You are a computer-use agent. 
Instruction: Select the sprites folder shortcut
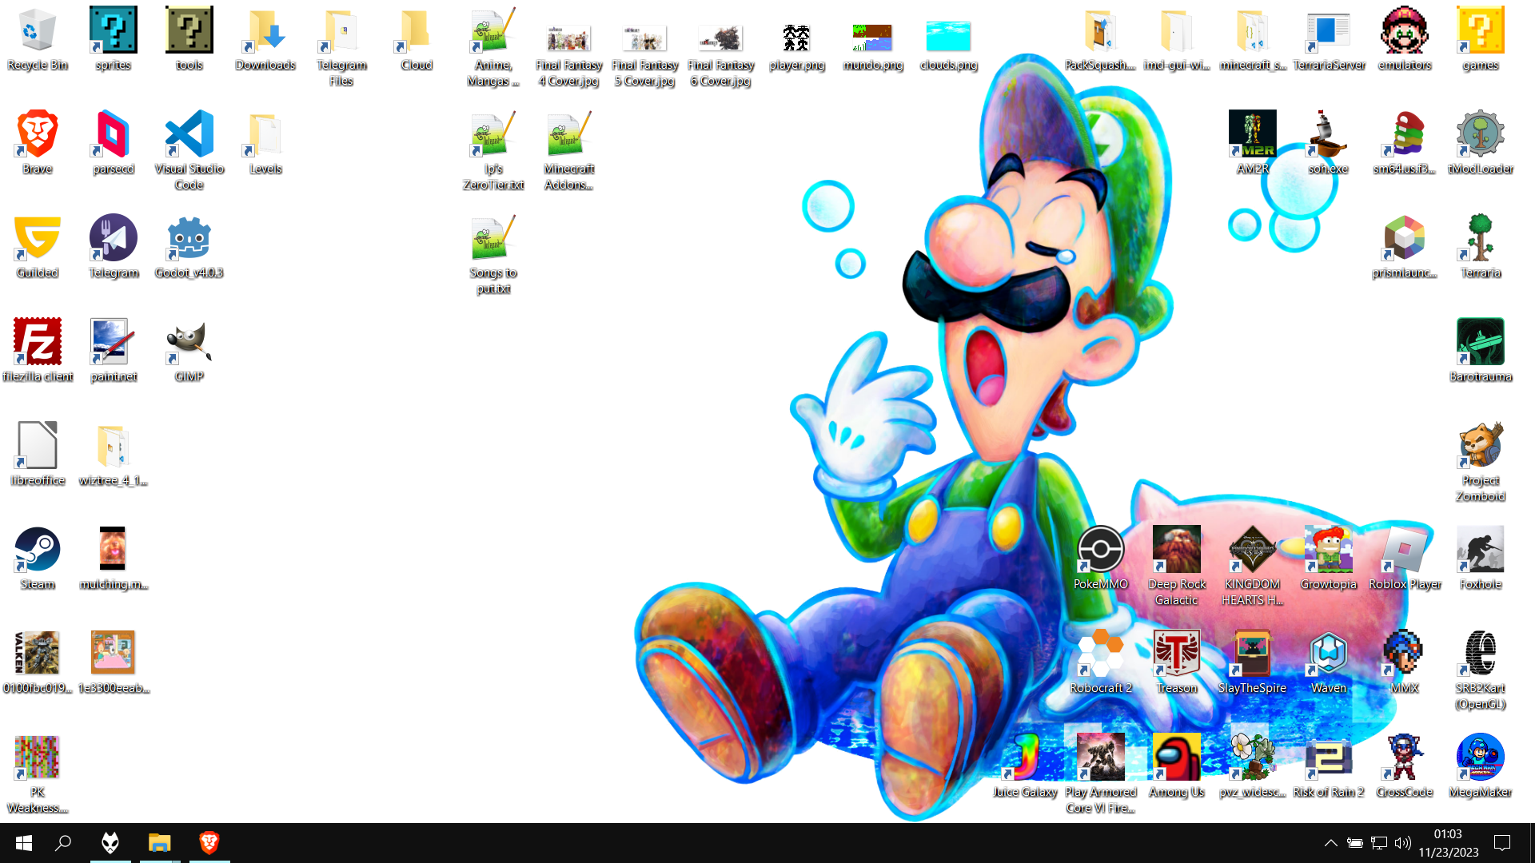(113, 38)
